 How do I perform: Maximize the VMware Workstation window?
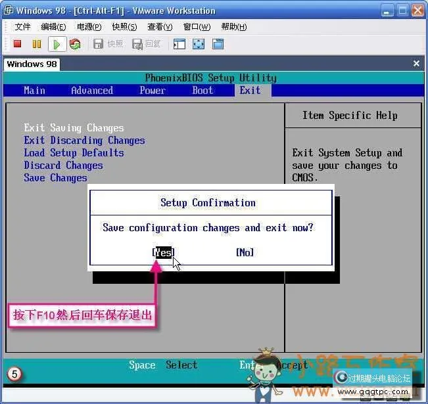(402, 11)
